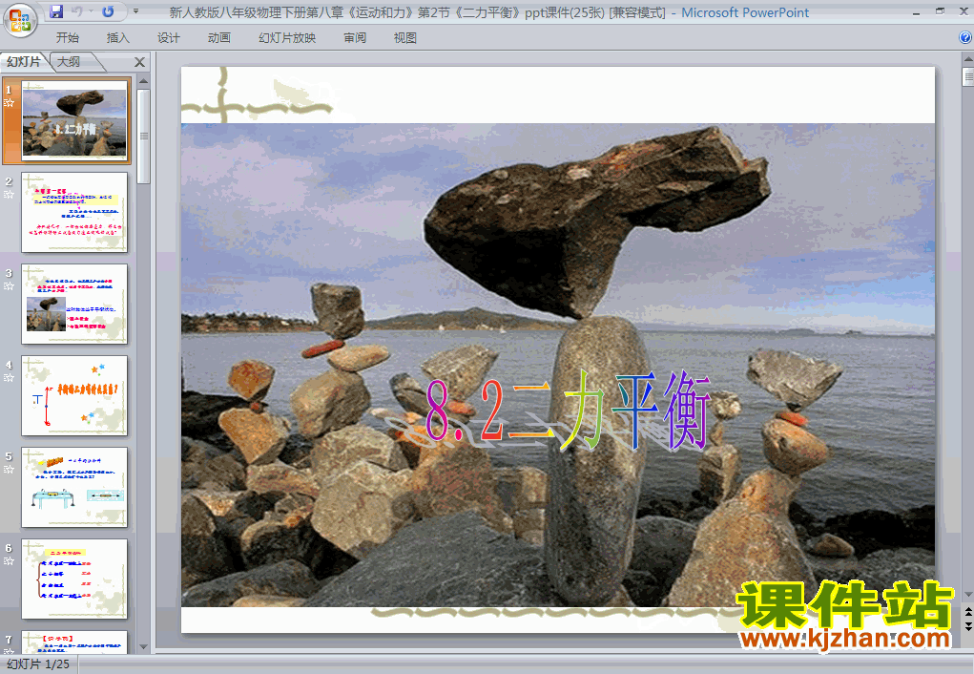Screen dimensions: 974x674
Task: Go to next slide double-arrow button
Action: click(967, 625)
